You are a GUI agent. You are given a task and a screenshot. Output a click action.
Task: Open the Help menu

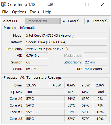[x=47, y=12]
